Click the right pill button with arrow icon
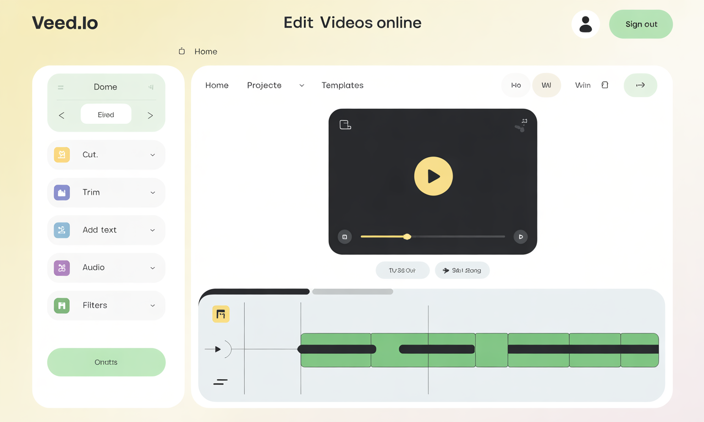Viewport: 704px width, 422px height. point(462,270)
